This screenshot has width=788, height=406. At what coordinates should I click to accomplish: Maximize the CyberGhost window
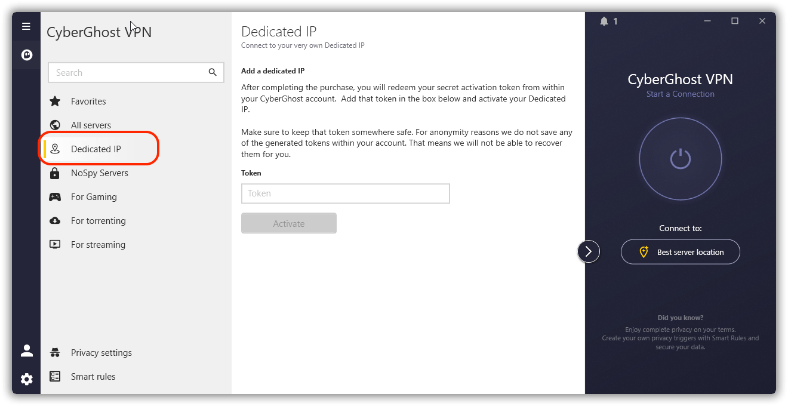click(x=735, y=21)
